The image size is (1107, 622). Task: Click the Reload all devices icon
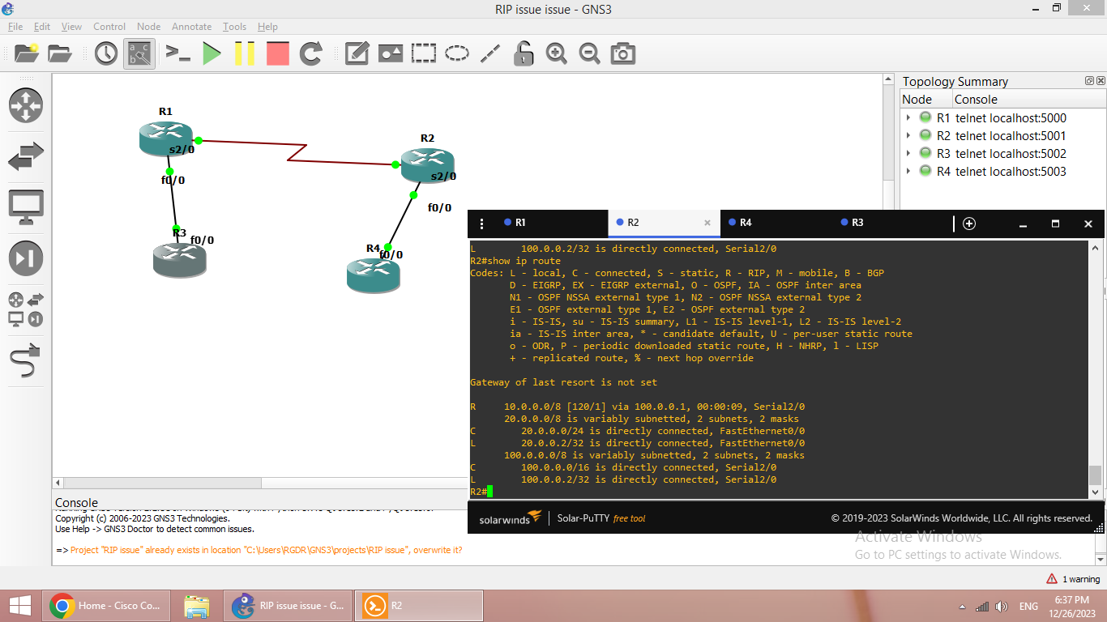[312, 53]
